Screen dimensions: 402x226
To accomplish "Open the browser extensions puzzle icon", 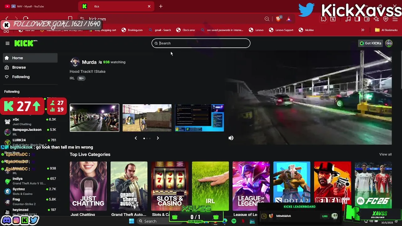I will coord(323,19).
